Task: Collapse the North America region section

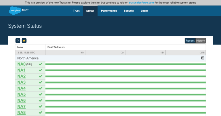Action: tap(202, 58)
